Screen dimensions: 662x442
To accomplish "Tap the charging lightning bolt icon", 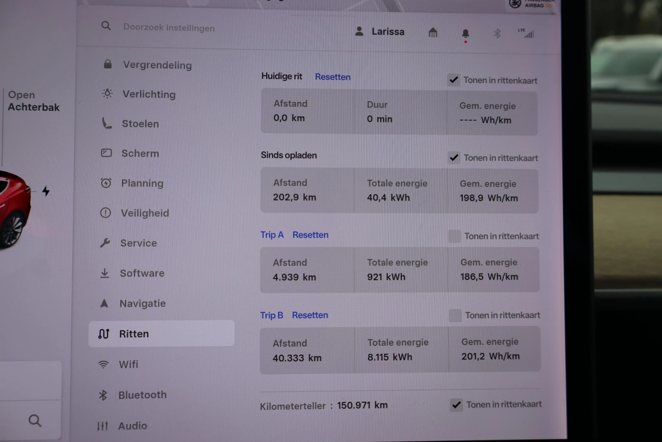I will pos(46,191).
